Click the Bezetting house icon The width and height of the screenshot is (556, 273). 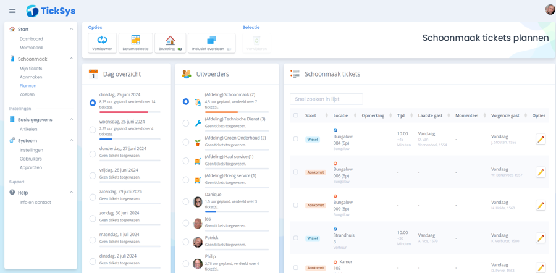click(x=171, y=40)
